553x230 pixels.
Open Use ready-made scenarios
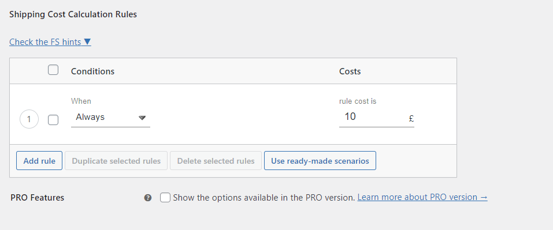click(320, 161)
